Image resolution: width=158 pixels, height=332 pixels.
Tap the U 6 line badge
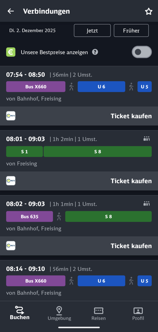[x=101, y=87]
